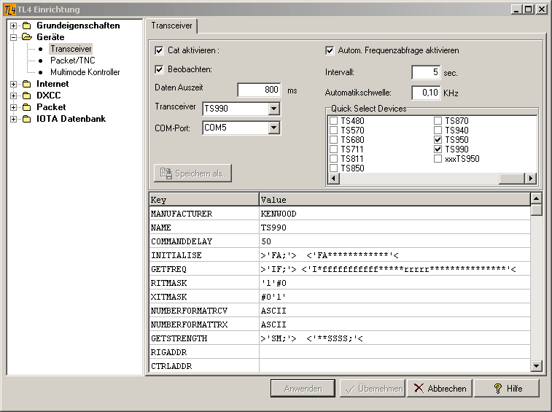Click Quick Select list scroll right arrow
This screenshot has height=412, width=552.
531,179
